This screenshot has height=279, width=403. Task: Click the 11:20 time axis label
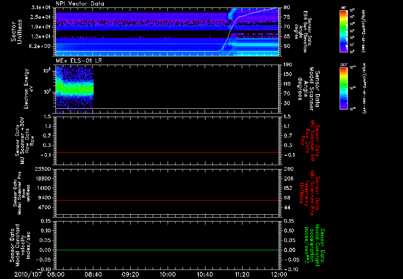pos(242,274)
